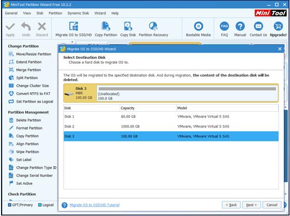The width and height of the screenshot is (290, 216).
Task: Click the MiniTool logo
Action: pyautogui.click(x=270, y=13)
